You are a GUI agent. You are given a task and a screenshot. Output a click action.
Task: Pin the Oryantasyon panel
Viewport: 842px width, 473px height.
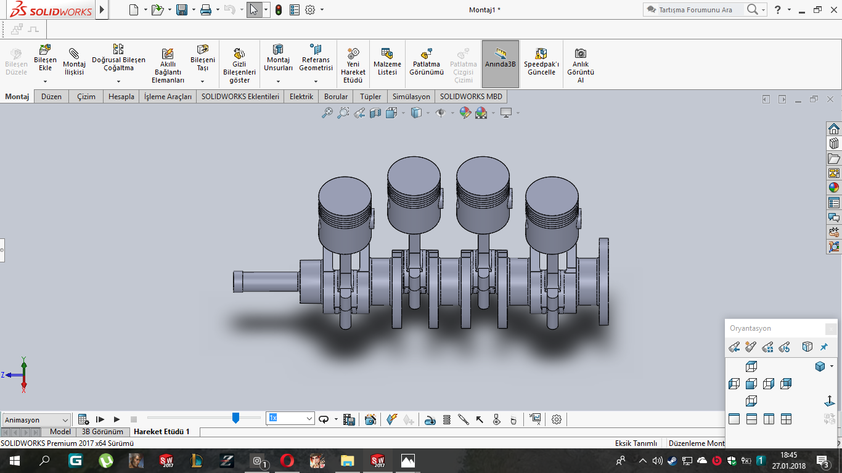pos(824,347)
